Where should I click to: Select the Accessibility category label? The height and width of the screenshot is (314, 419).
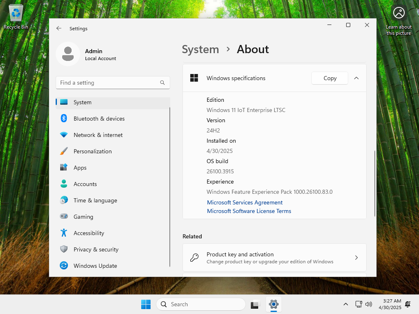(x=89, y=233)
